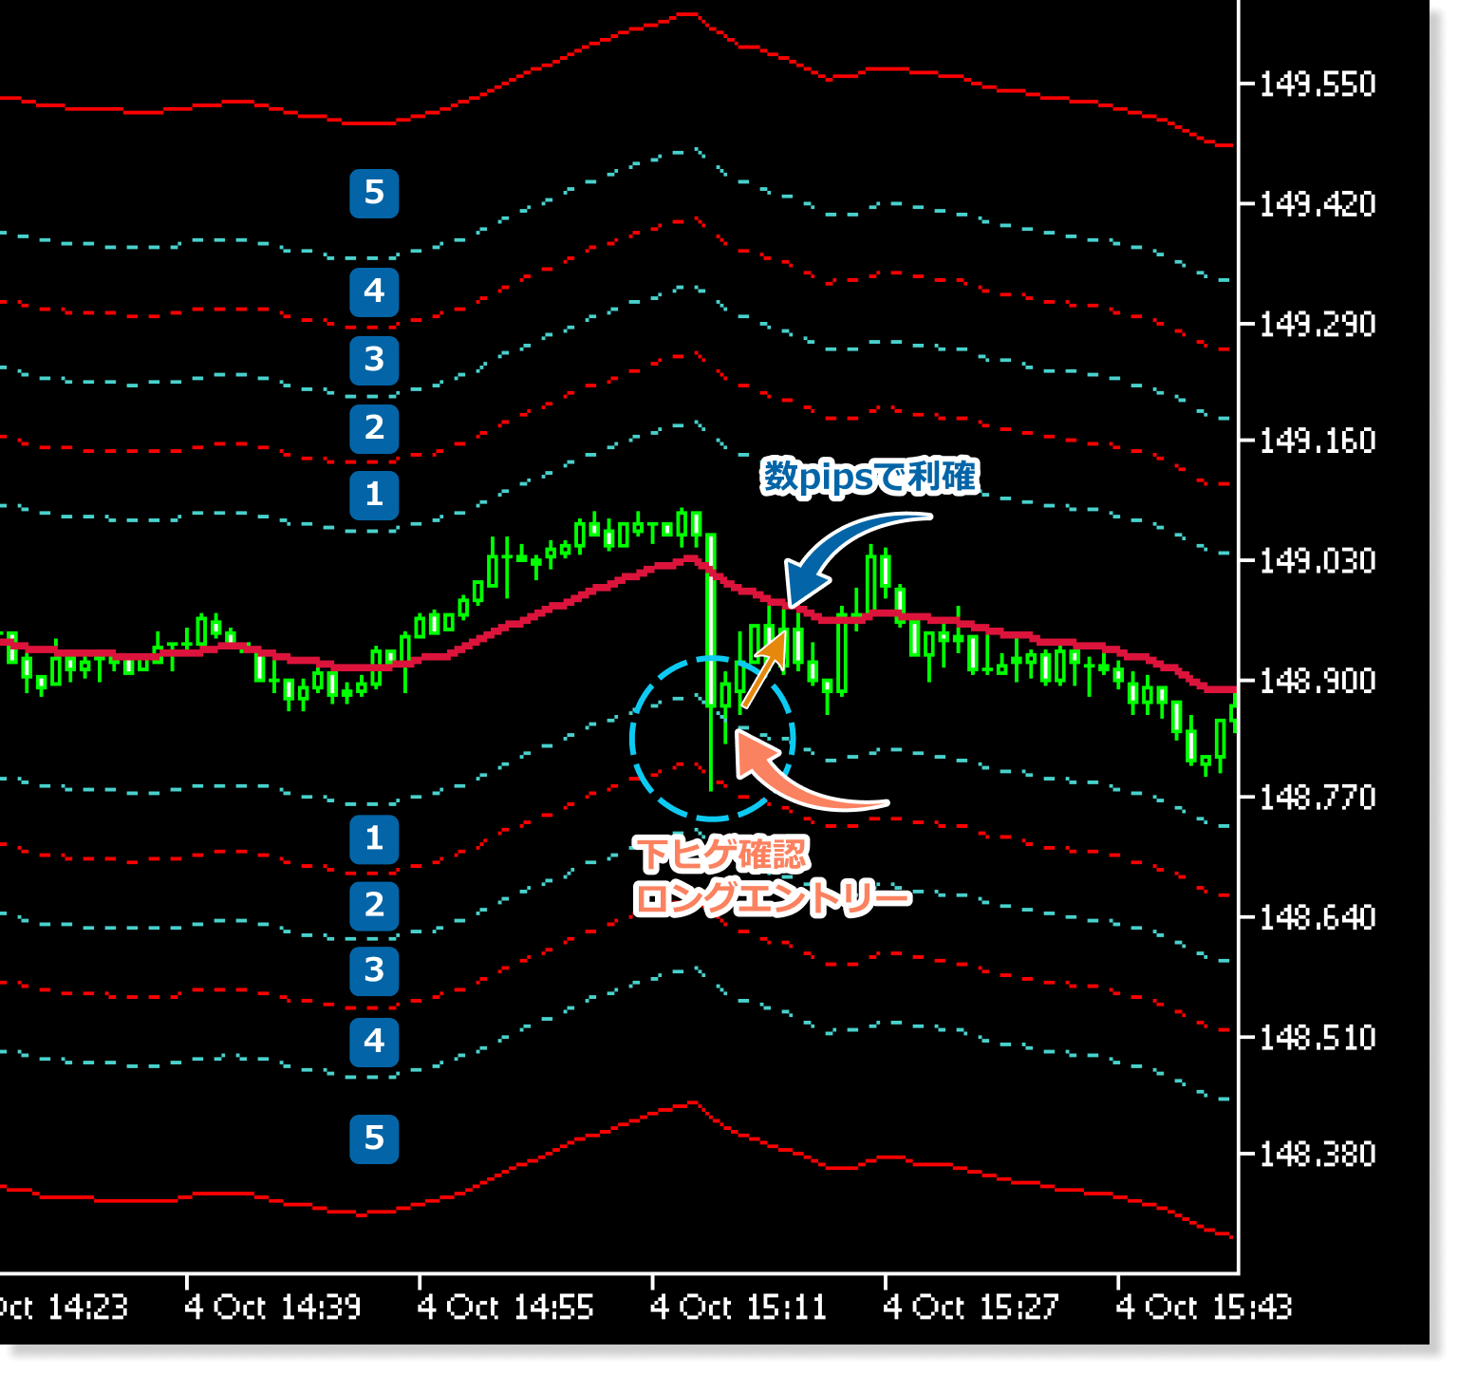Viewport: 1458px width, 1373px height.
Task: Click the 4 Oct 14:39 time label
Action: click(272, 1307)
